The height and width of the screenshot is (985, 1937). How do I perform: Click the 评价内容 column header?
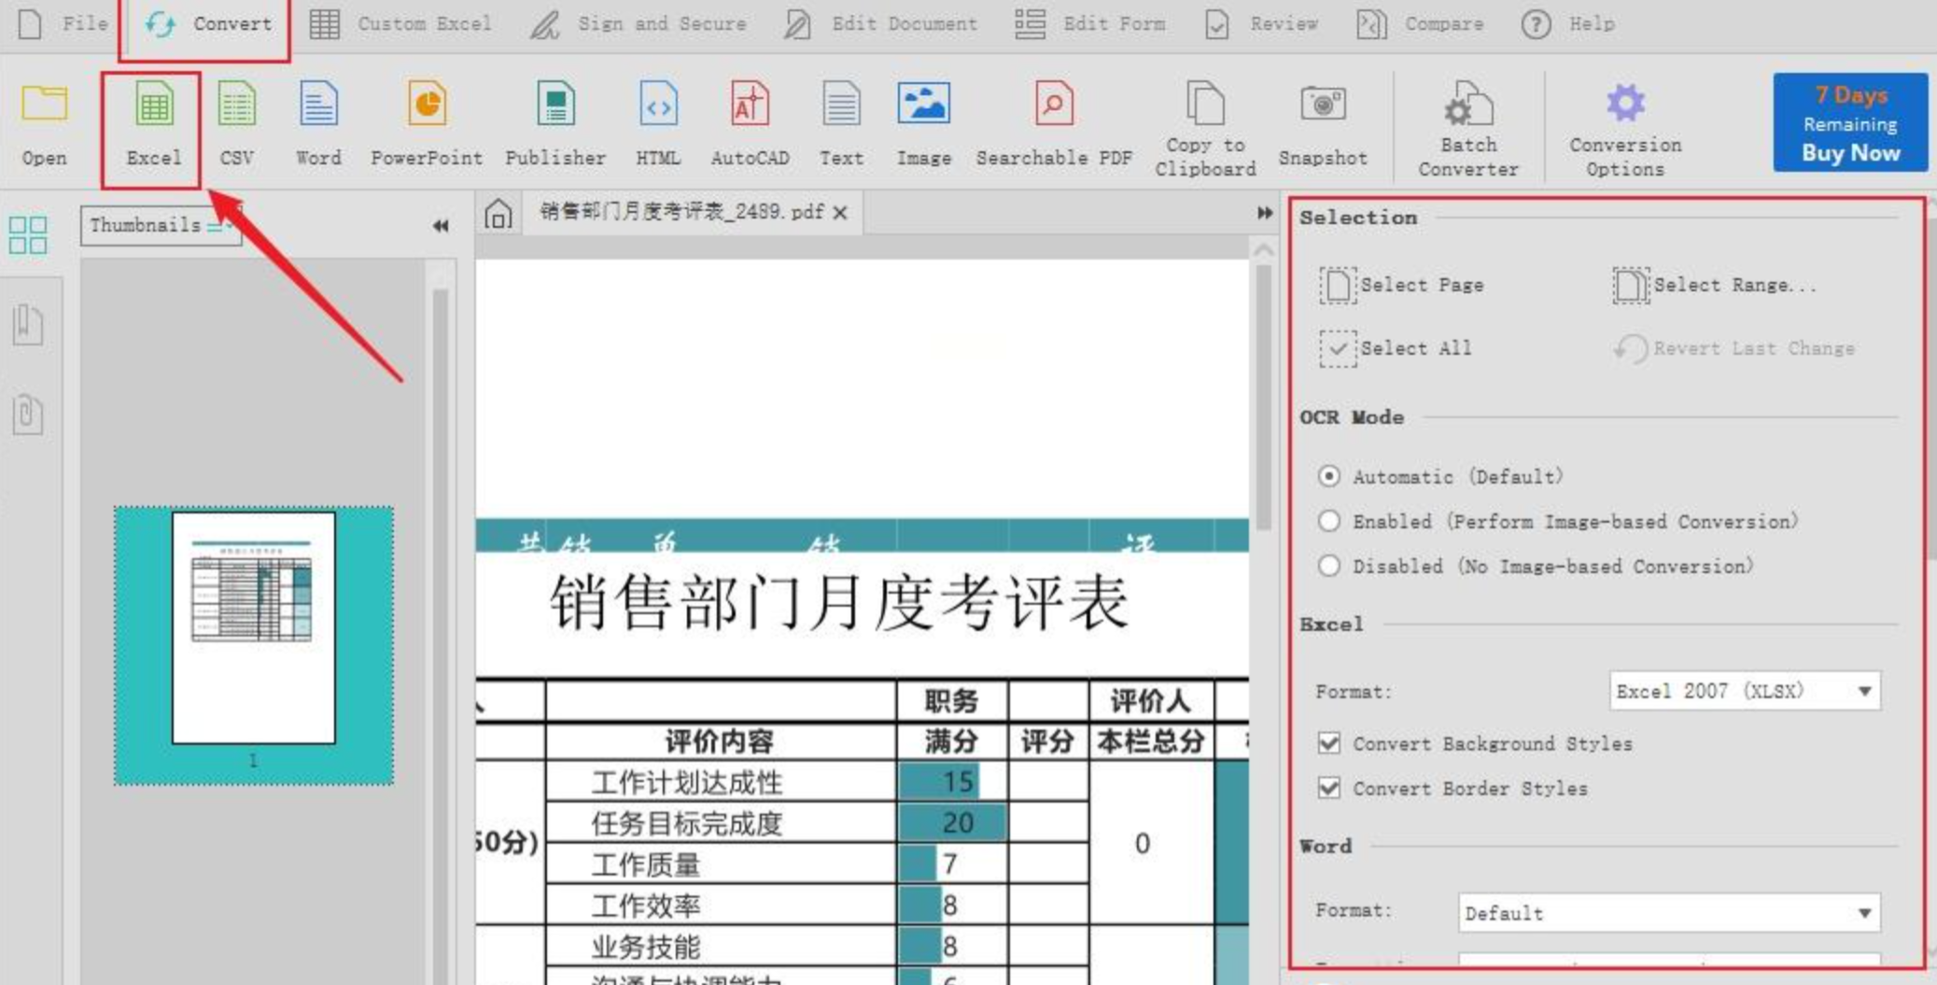(x=719, y=741)
